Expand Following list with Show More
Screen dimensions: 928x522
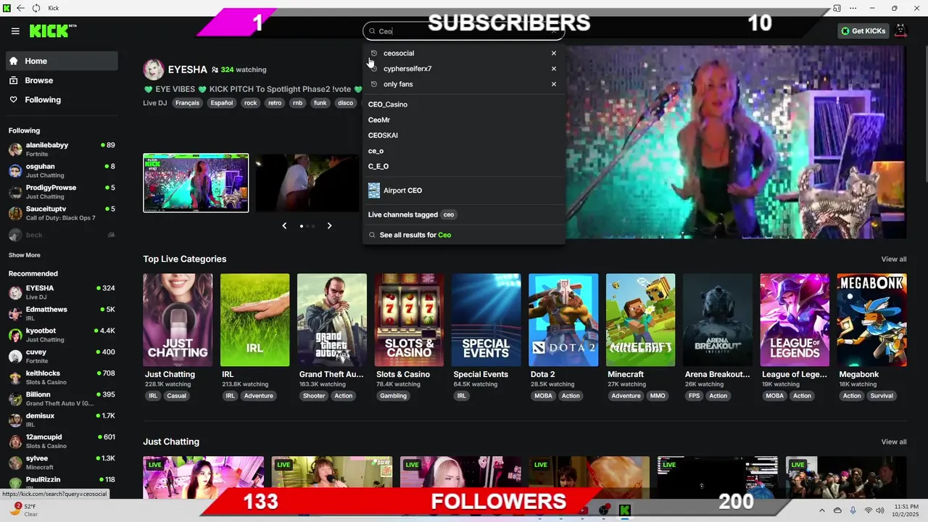coord(24,255)
